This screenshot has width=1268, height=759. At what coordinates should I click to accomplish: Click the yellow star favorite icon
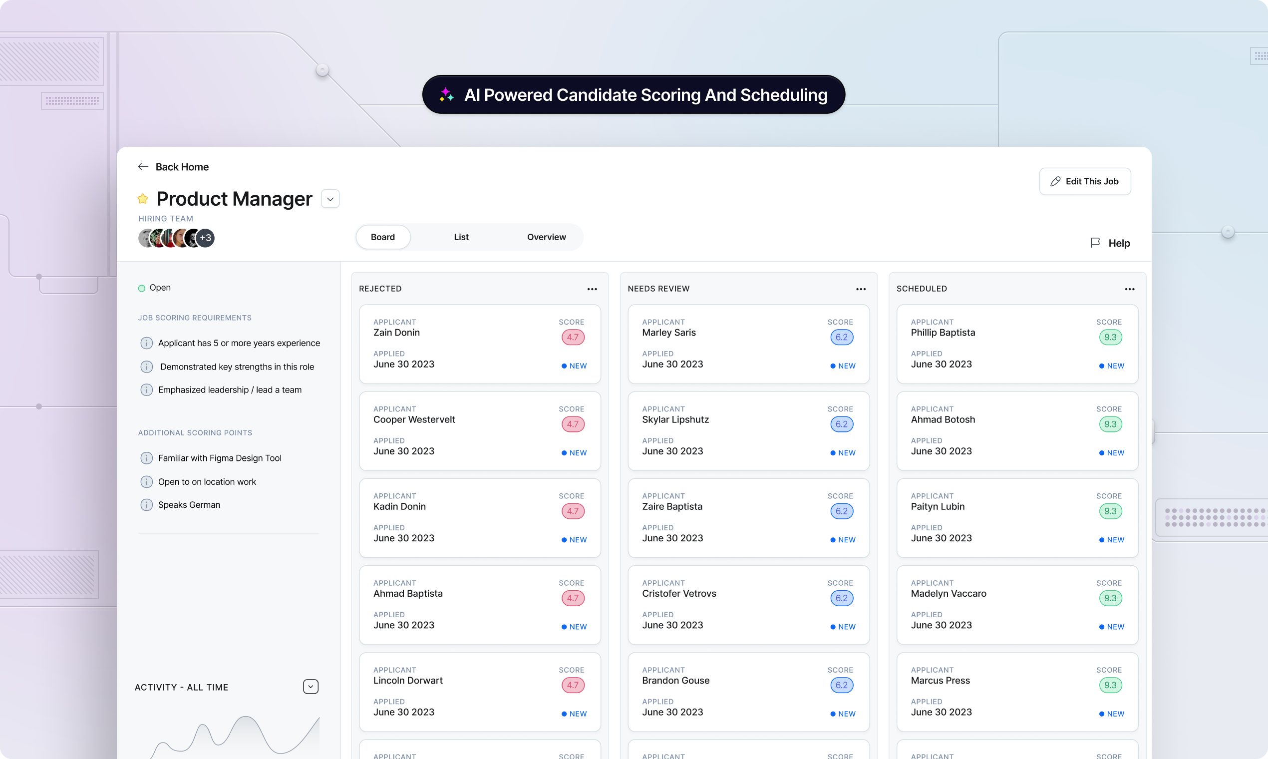click(x=143, y=199)
